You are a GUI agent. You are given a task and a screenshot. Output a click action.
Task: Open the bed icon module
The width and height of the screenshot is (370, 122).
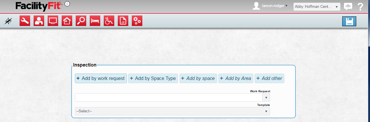pos(95,21)
